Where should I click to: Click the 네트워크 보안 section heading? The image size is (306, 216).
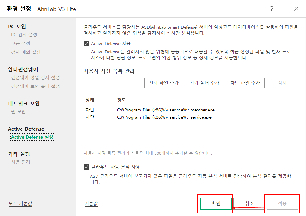pos(24,104)
